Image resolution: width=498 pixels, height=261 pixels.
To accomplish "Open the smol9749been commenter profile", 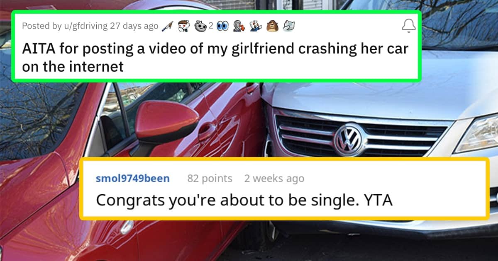I will (132, 179).
